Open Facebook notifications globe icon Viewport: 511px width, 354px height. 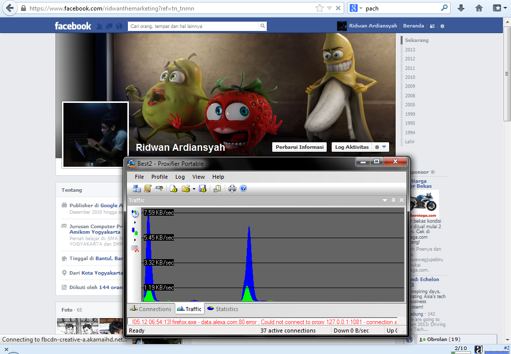point(119,26)
